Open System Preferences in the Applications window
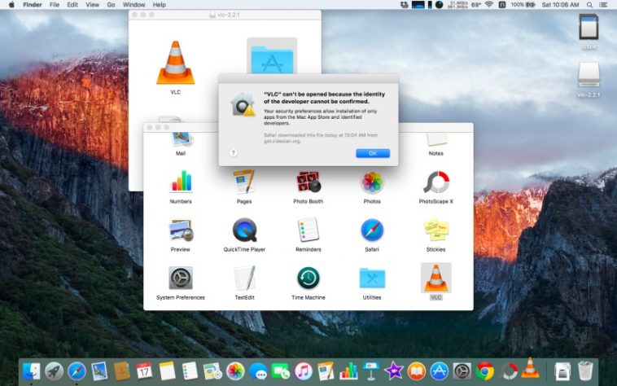The image size is (617, 386). pyautogui.click(x=181, y=278)
